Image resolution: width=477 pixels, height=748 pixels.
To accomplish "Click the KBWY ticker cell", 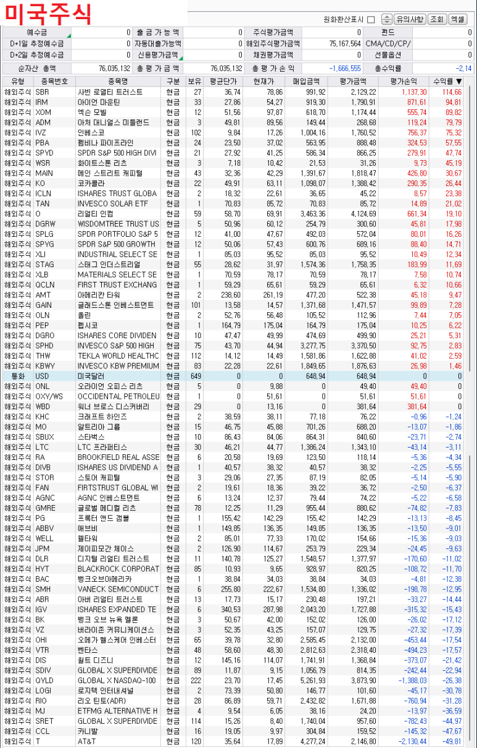I will (x=55, y=366).
